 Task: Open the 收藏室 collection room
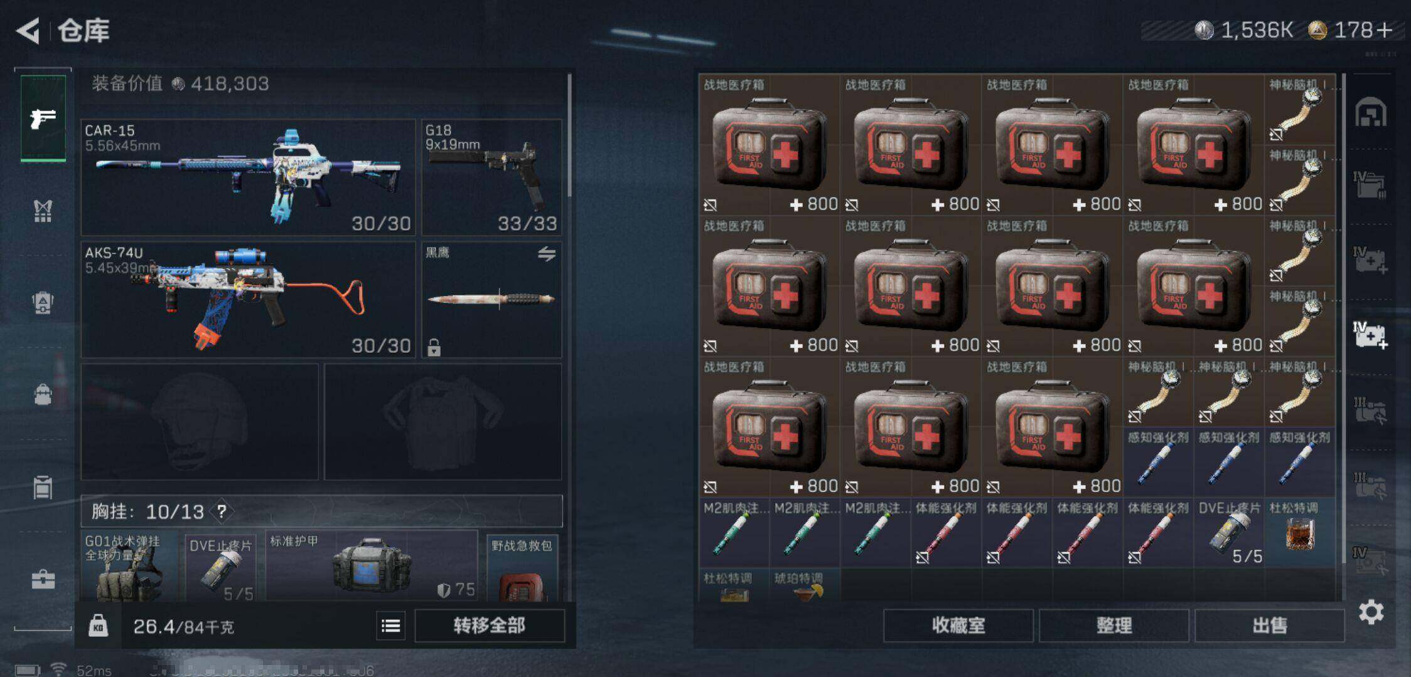[x=958, y=626]
